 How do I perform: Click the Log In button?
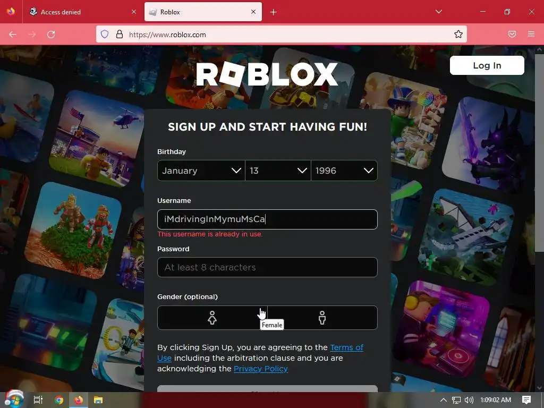[487, 65]
